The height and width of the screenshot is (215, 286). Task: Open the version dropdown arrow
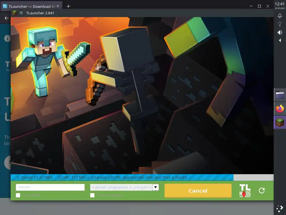156,187
